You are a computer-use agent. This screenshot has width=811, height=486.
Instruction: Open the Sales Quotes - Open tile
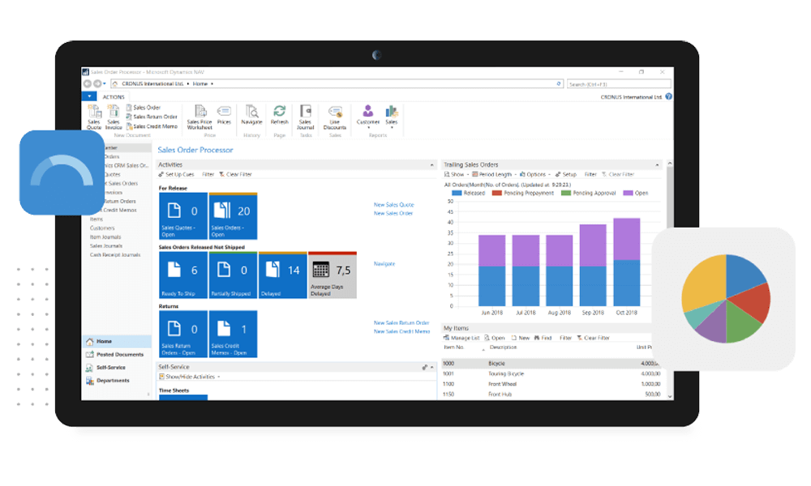point(183,216)
